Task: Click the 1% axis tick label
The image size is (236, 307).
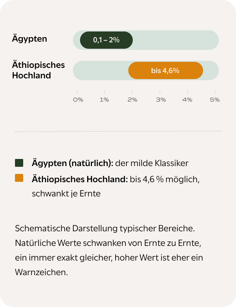Action: 104,100
